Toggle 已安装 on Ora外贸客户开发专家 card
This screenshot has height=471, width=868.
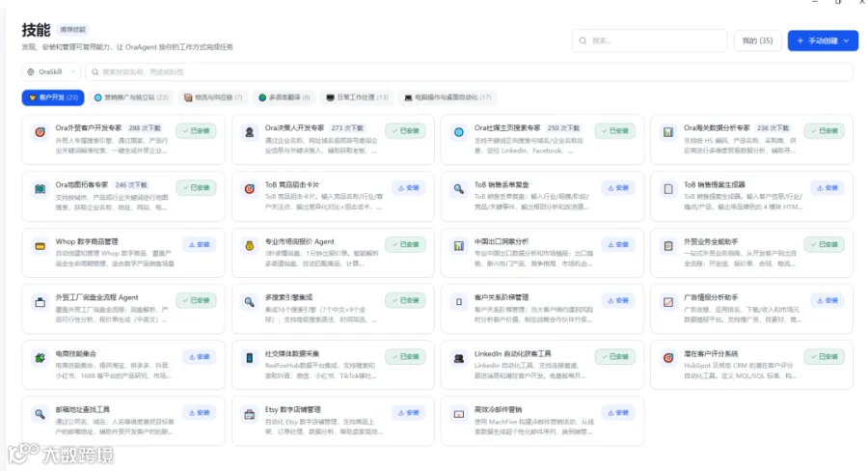coord(197,130)
